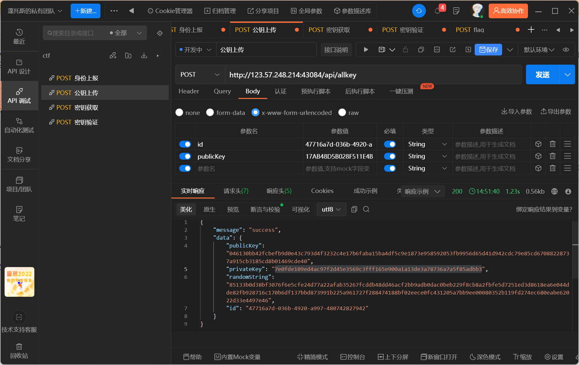Click the copy duplicate icon in request toolbar
This screenshot has height=365, width=579.
(421, 50)
